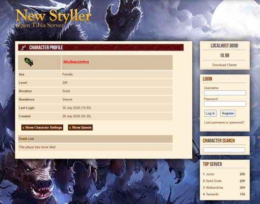Click the Open Tibia Server subtitle

(x=39, y=25)
